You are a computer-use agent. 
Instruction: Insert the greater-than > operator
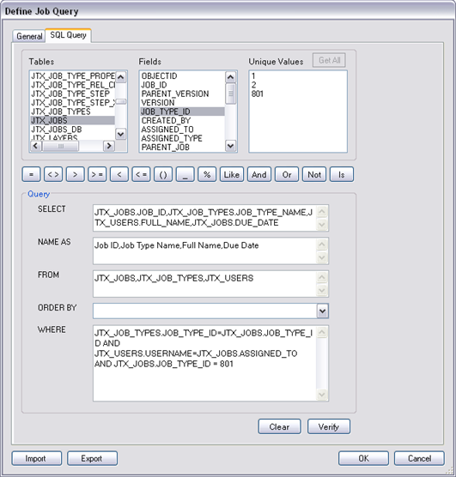pyautogui.click(x=76, y=175)
